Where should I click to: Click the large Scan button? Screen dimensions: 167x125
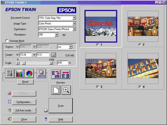tap(61, 106)
